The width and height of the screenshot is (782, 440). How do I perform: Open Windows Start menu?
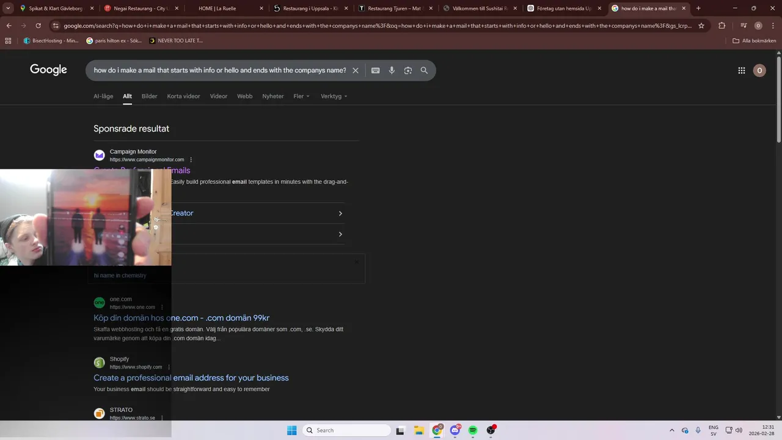(291, 430)
